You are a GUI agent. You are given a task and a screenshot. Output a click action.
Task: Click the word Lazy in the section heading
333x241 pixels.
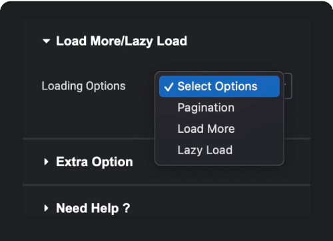(x=139, y=41)
